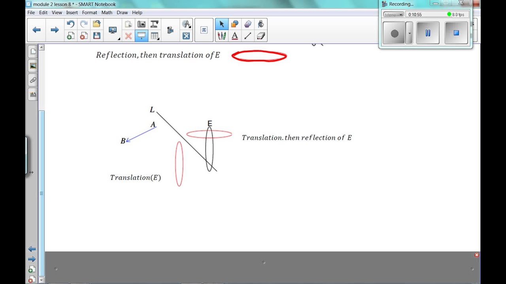Screen dimensions: 506x284
Task: Click the Redo arrow icon
Action: pyautogui.click(x=83, y=24)
